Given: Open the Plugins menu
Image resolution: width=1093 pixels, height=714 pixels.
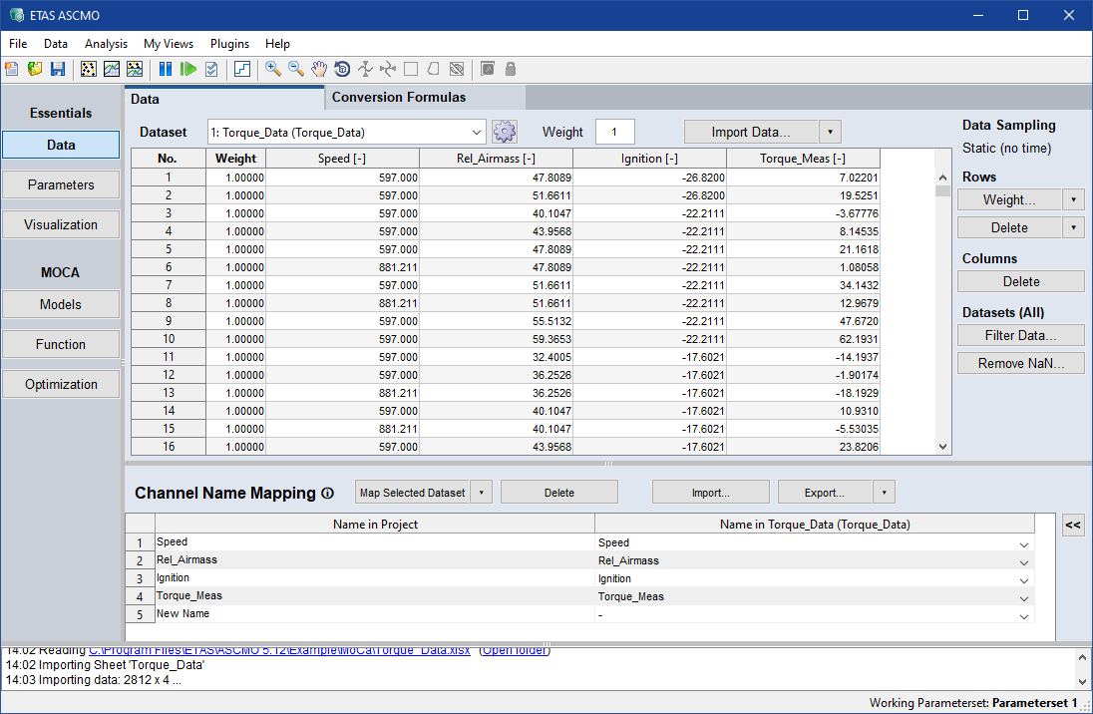Looking at the screenshot, I should (230, 43).
